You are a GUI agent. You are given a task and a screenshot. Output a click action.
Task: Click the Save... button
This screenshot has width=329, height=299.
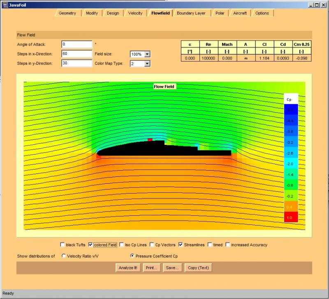[x=172, y=268]
